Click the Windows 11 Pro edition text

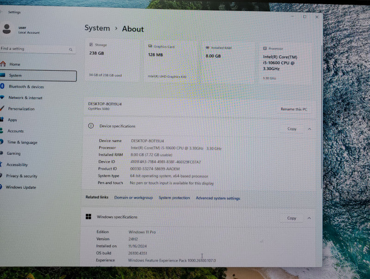[142, 232]
